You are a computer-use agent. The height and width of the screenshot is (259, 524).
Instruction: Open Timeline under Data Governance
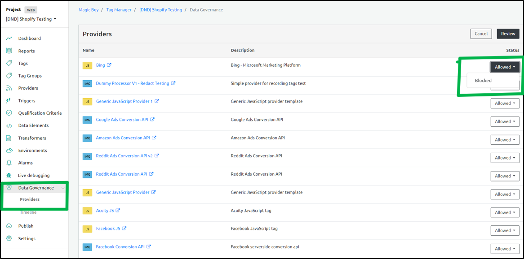pos(28,212)
